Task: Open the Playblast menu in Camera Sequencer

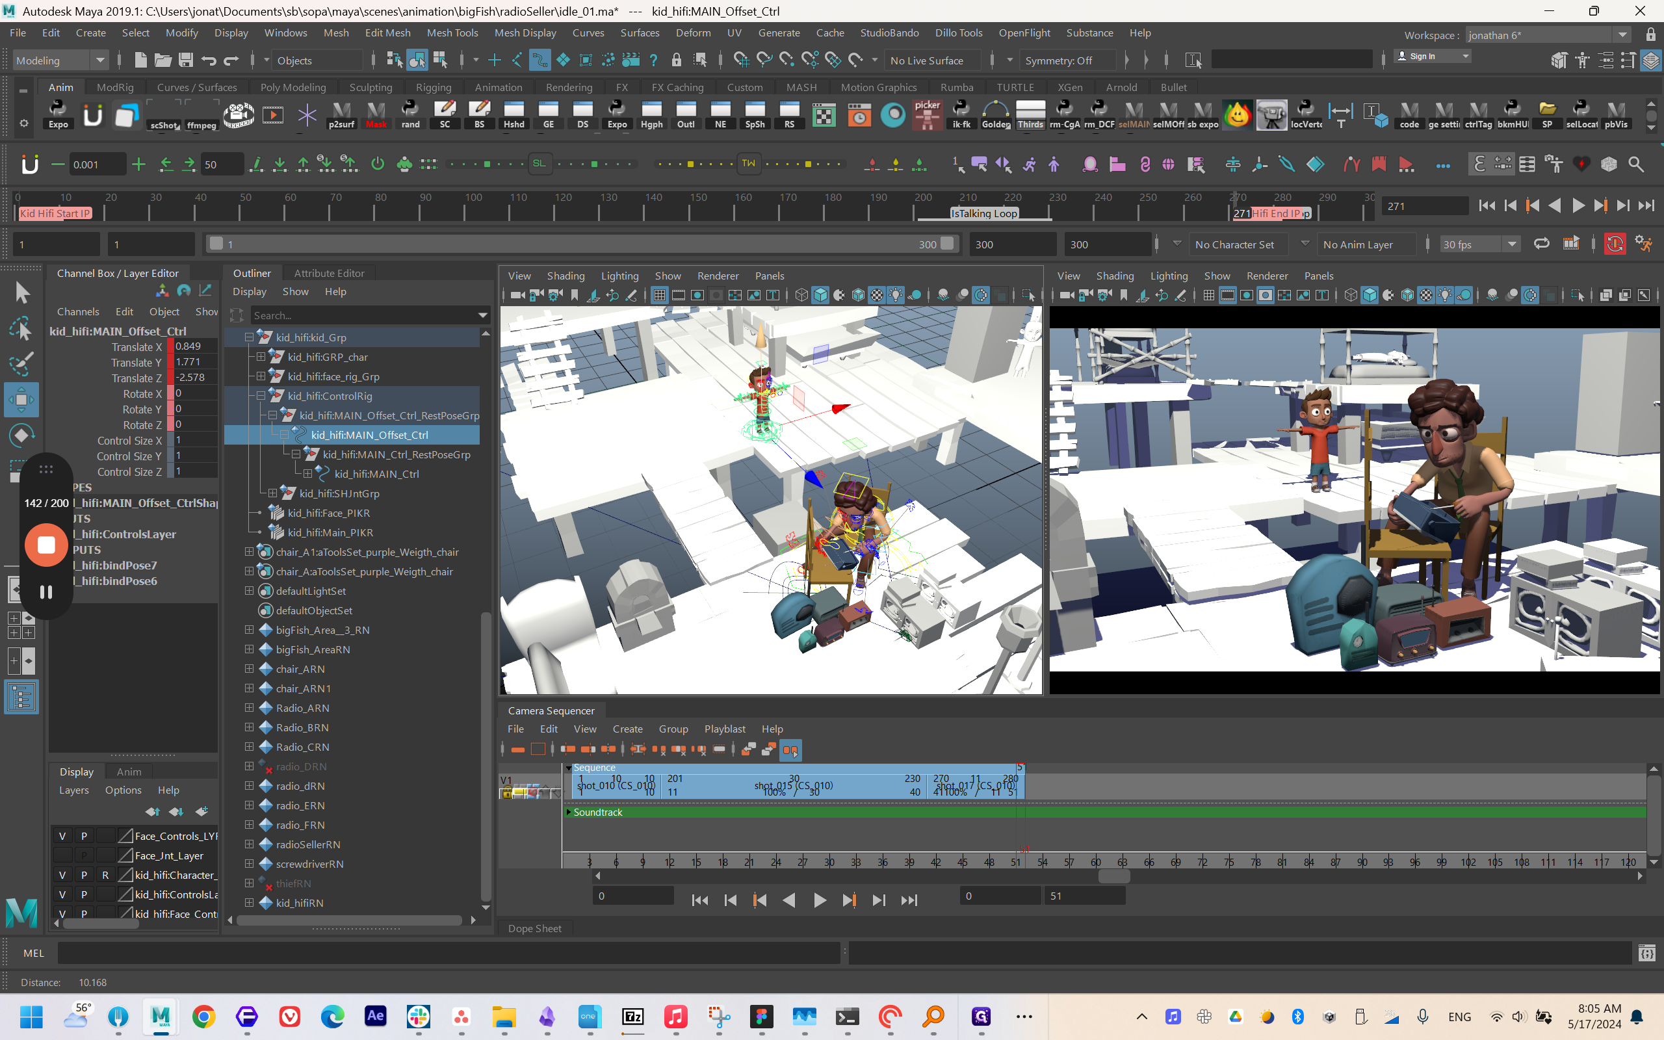Action: [x=724, y=729]
